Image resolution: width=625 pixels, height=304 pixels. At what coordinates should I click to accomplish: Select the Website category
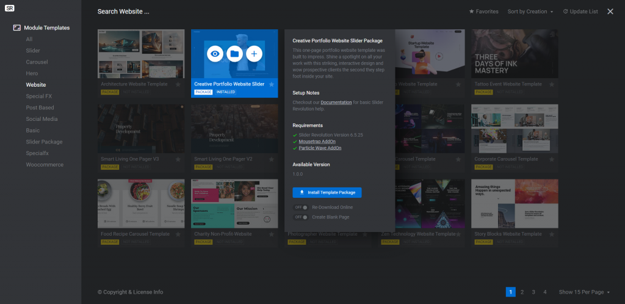coord(36,85)
